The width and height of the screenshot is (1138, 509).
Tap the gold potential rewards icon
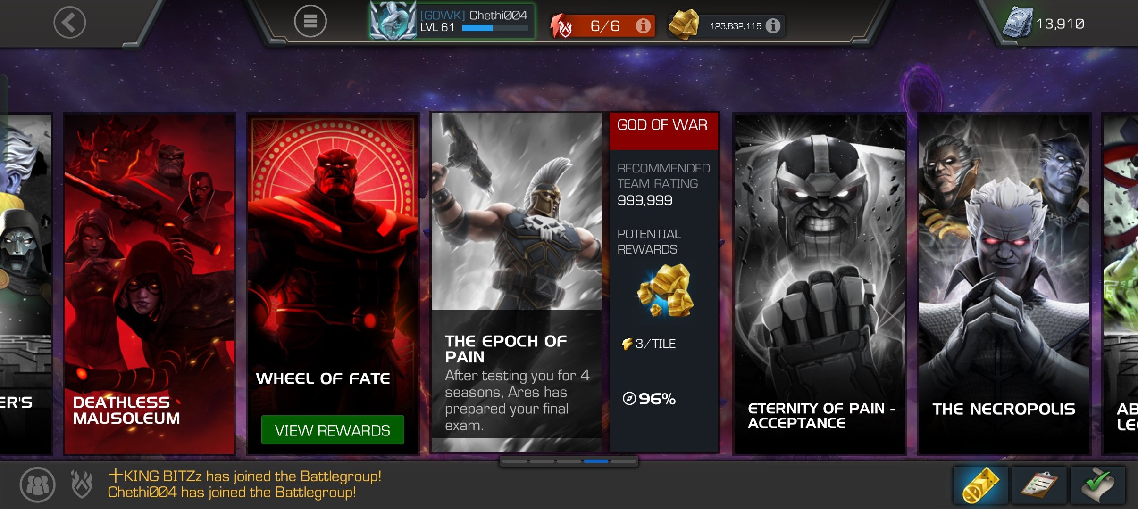pos(665,290)
